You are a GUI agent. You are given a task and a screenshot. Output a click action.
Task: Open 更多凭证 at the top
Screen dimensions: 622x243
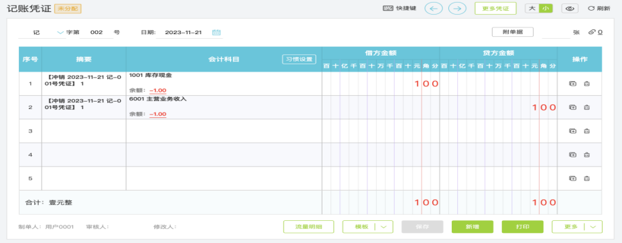pyautogui.click(x=495, y=8)
